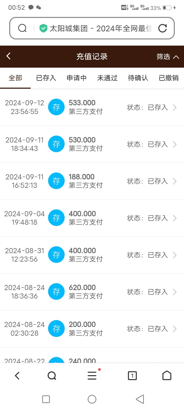
Task: Open browser search from bottom toolbar
Action: pyautogui.click(x=52, y=376)
